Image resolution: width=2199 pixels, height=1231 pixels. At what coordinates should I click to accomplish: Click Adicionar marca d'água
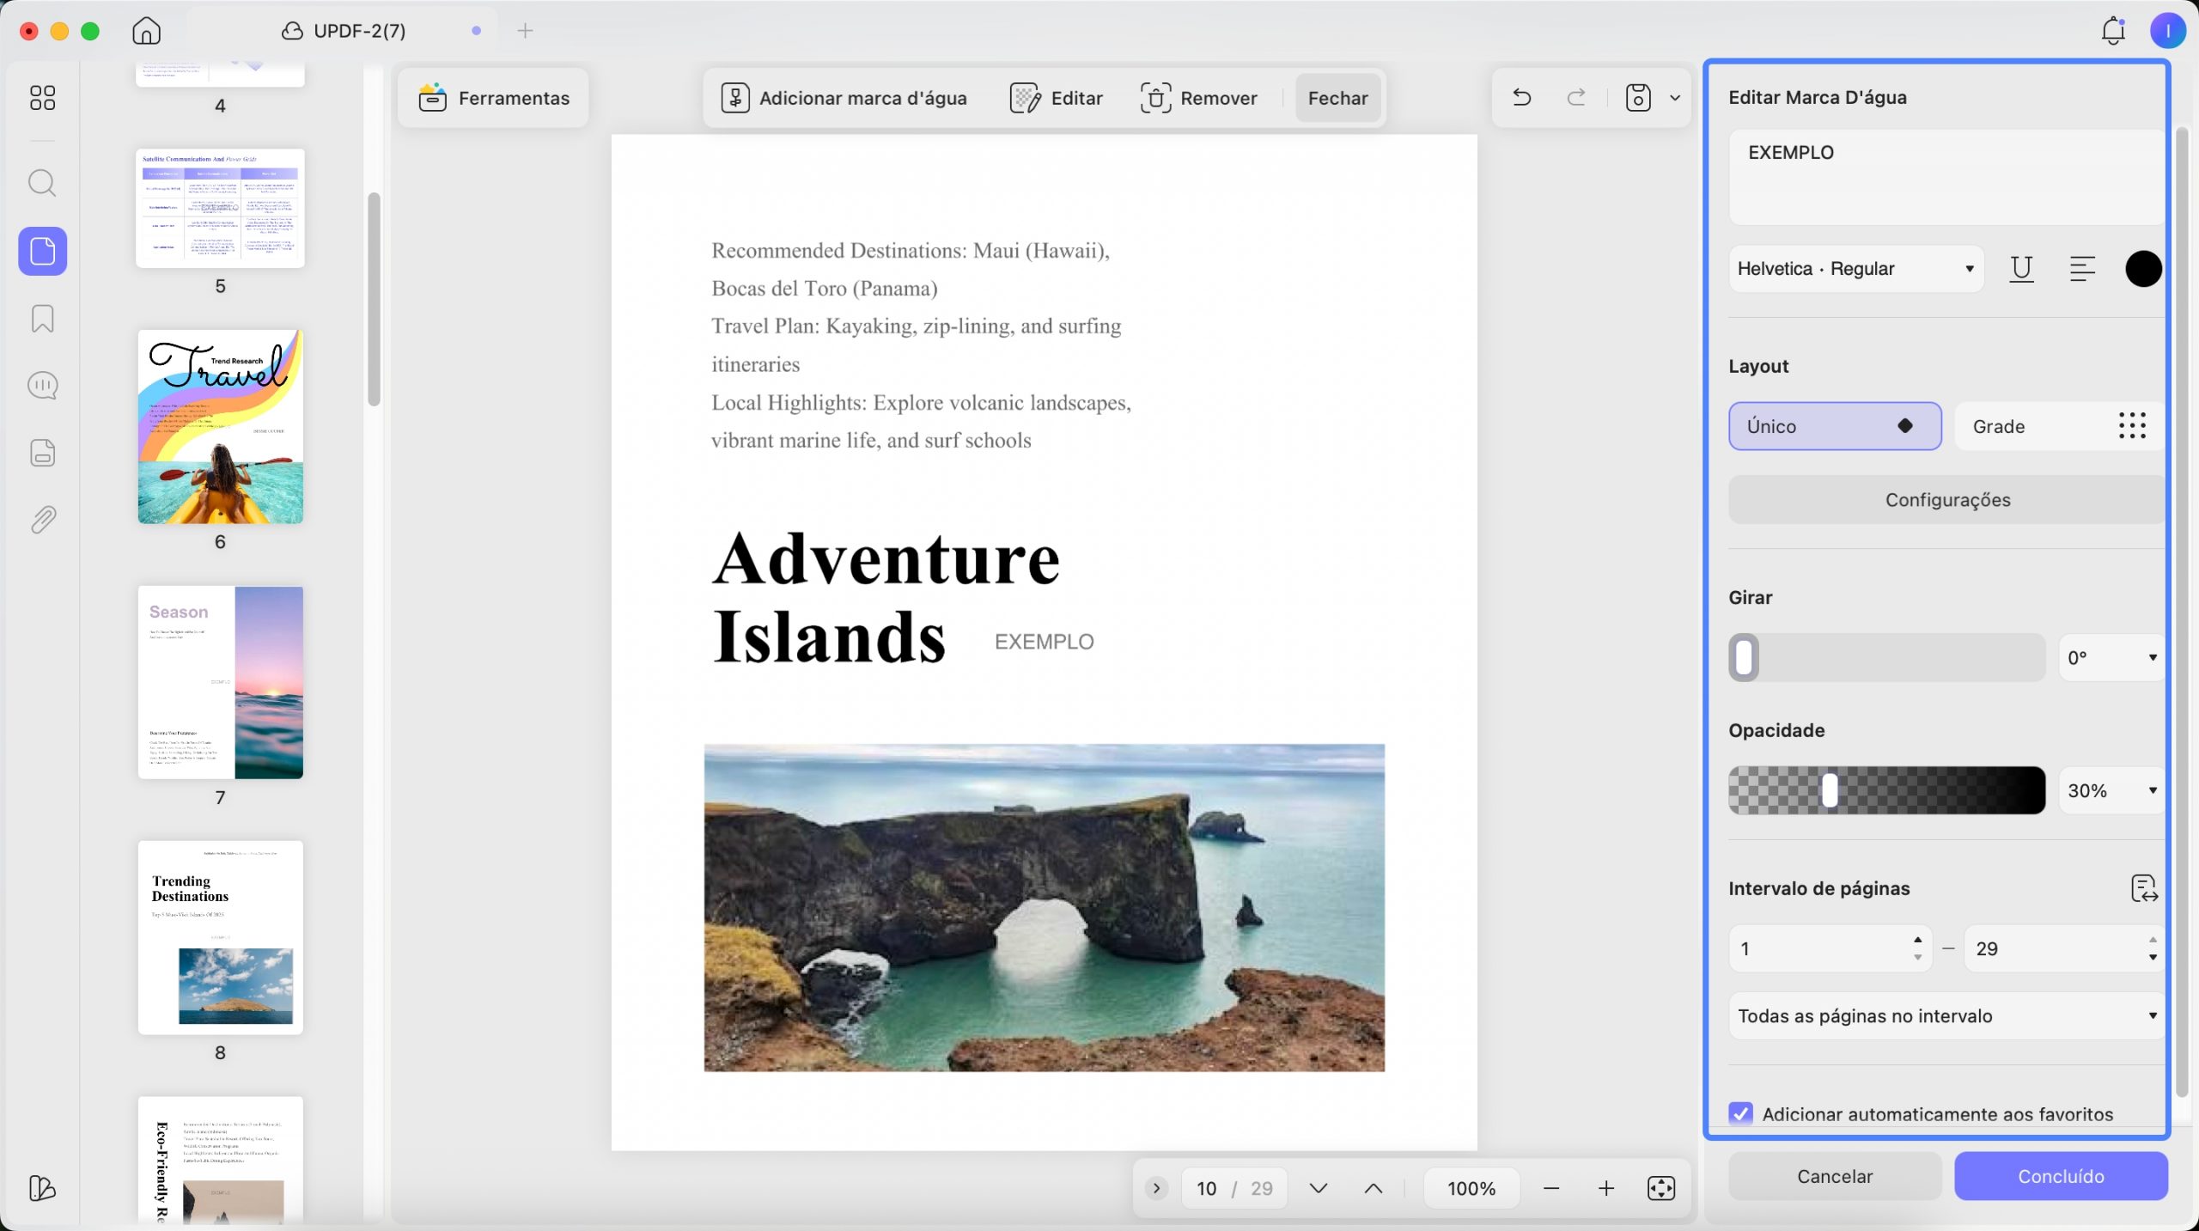844,98
